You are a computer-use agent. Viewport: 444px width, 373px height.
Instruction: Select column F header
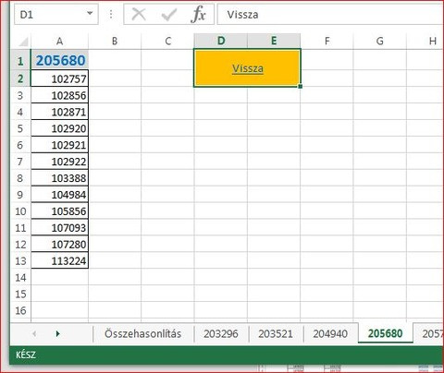coord(327,42)
